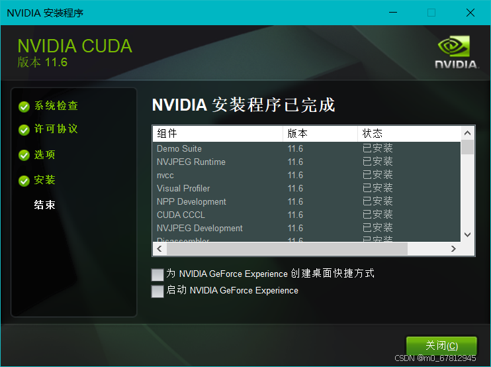
Task: Click the NVIDIA logo in the header
Action: [x=456, y=52]
